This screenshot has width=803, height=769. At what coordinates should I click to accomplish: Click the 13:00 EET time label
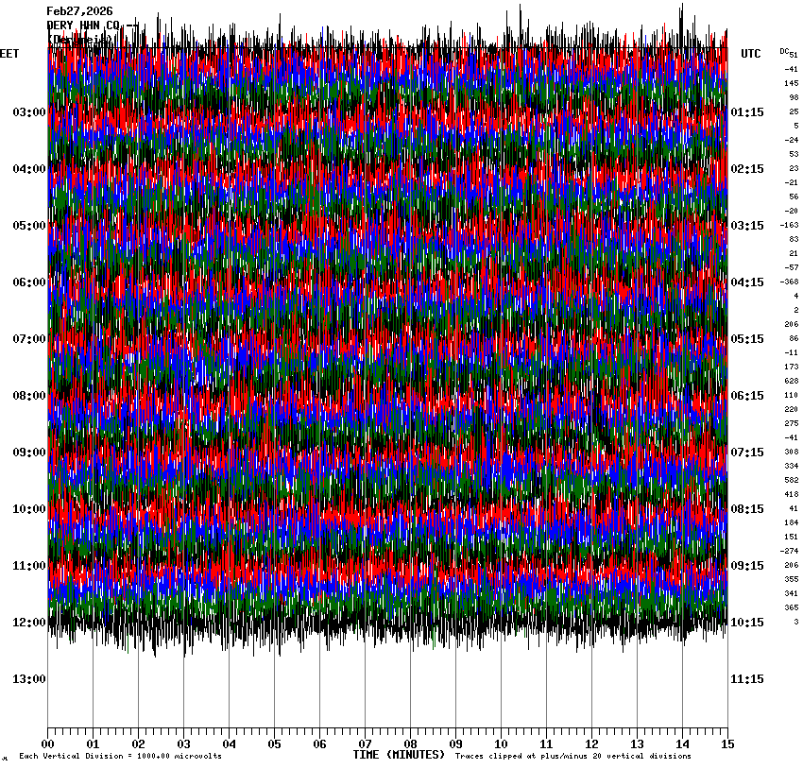click(28, 679)
